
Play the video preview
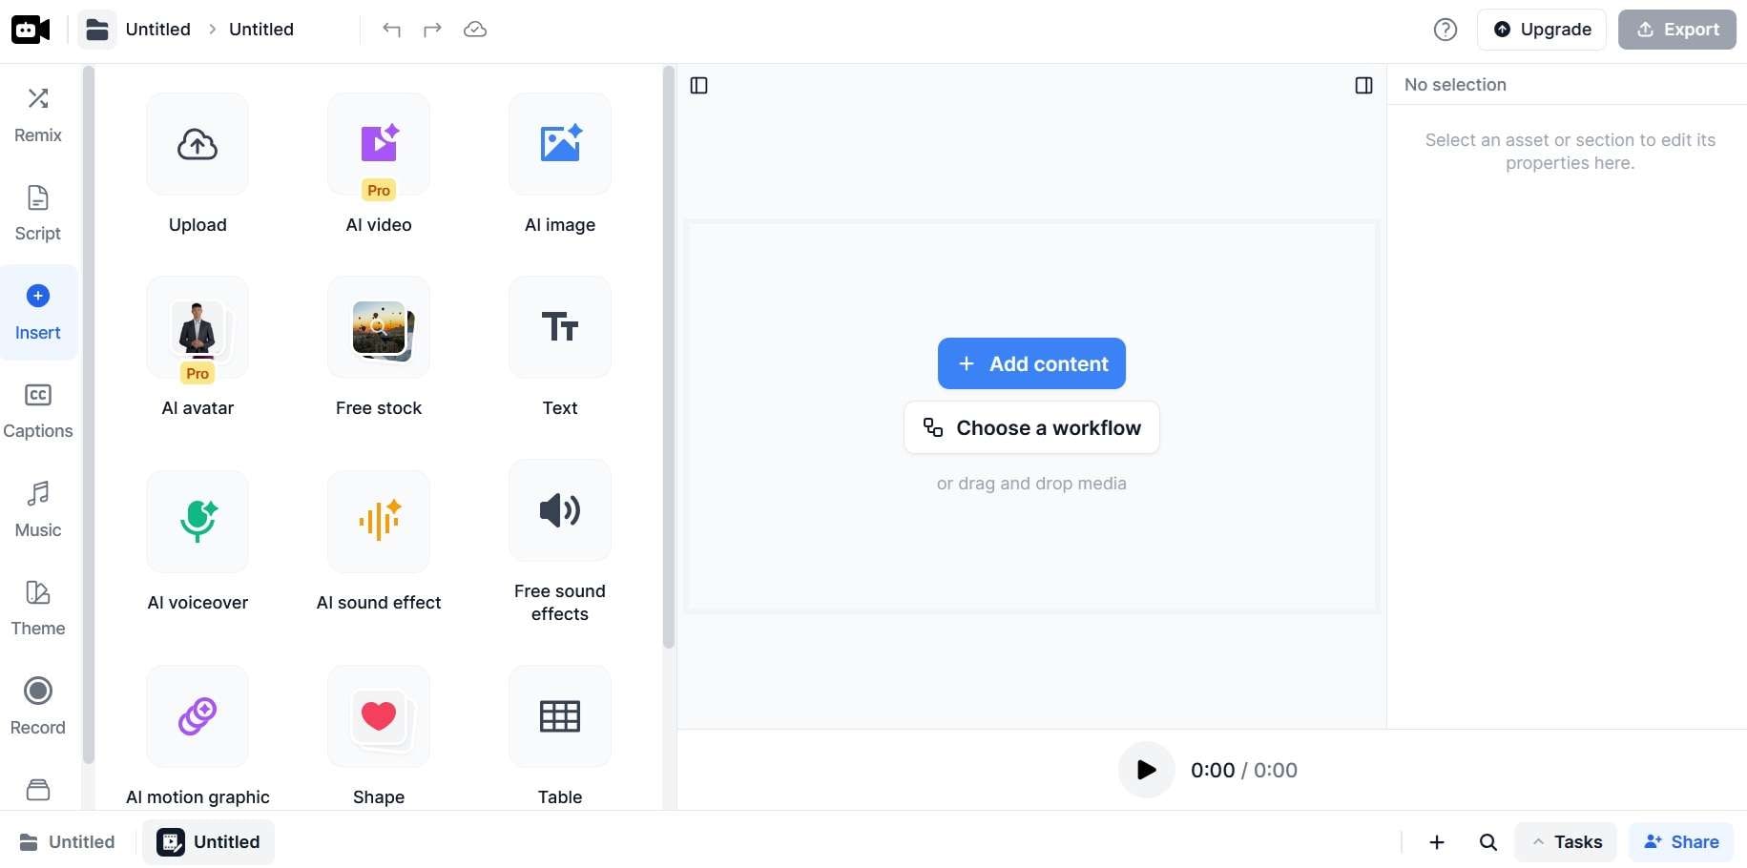tap(1147, 770)
